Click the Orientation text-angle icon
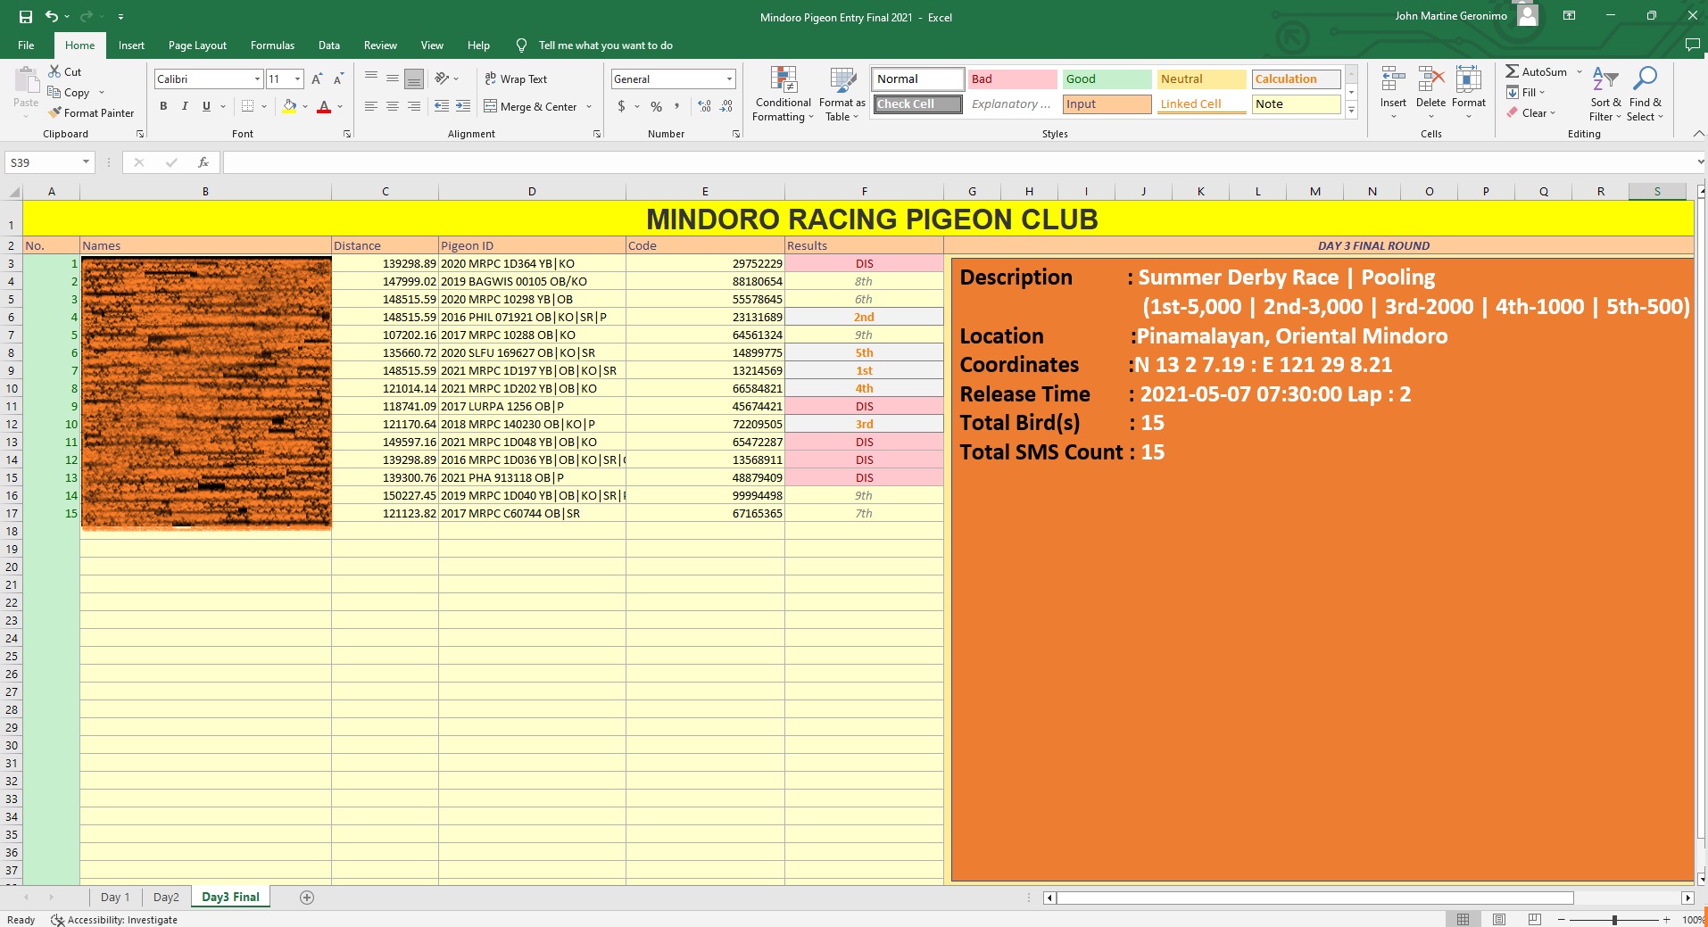1708x927 pixels. point(441,79)
